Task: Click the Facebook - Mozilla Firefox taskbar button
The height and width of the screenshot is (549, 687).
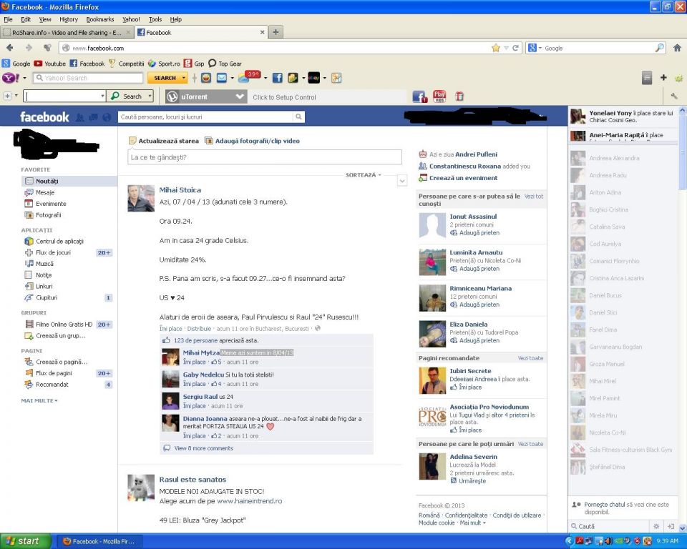Action: point(99,542)
